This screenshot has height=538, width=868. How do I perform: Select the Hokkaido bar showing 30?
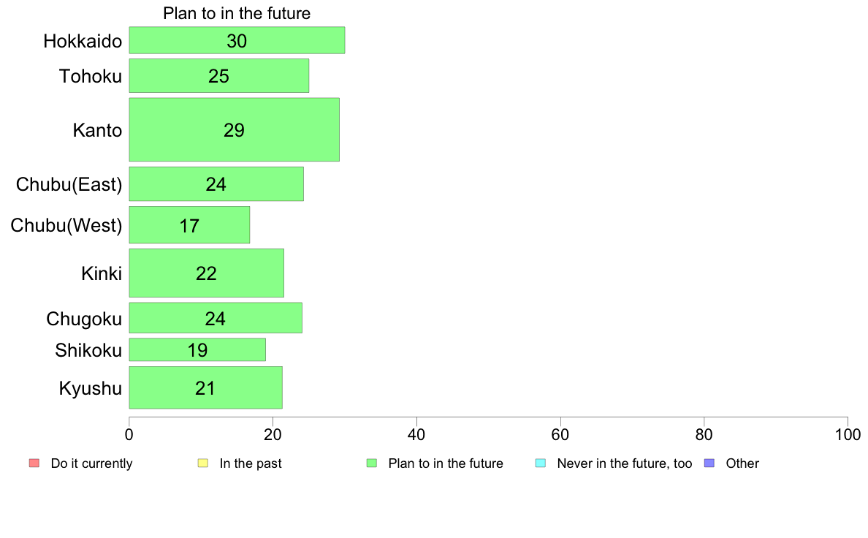coord(237,40)
